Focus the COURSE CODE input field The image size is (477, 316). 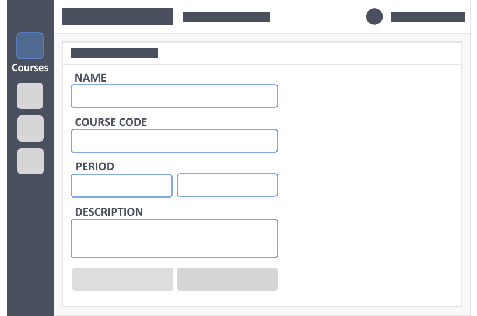[x=174, y=141]
